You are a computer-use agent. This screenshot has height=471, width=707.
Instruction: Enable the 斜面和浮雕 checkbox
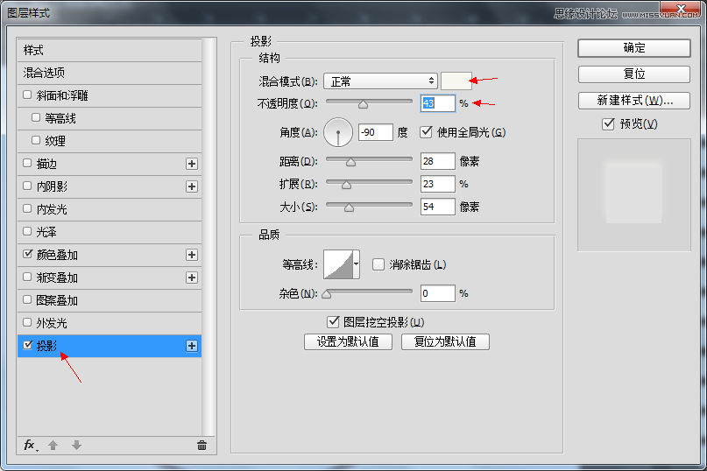pyautogui.click(x=27, y=95)
